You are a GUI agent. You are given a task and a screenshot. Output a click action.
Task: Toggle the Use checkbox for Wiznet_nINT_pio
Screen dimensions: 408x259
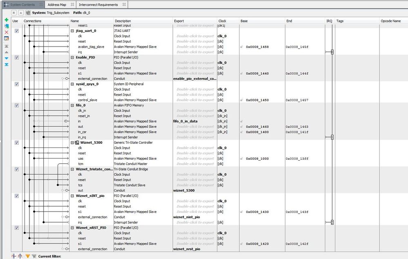point(17,196)
